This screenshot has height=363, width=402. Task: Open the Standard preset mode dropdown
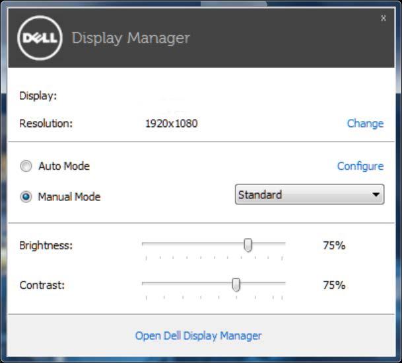(x=310, y=194)
